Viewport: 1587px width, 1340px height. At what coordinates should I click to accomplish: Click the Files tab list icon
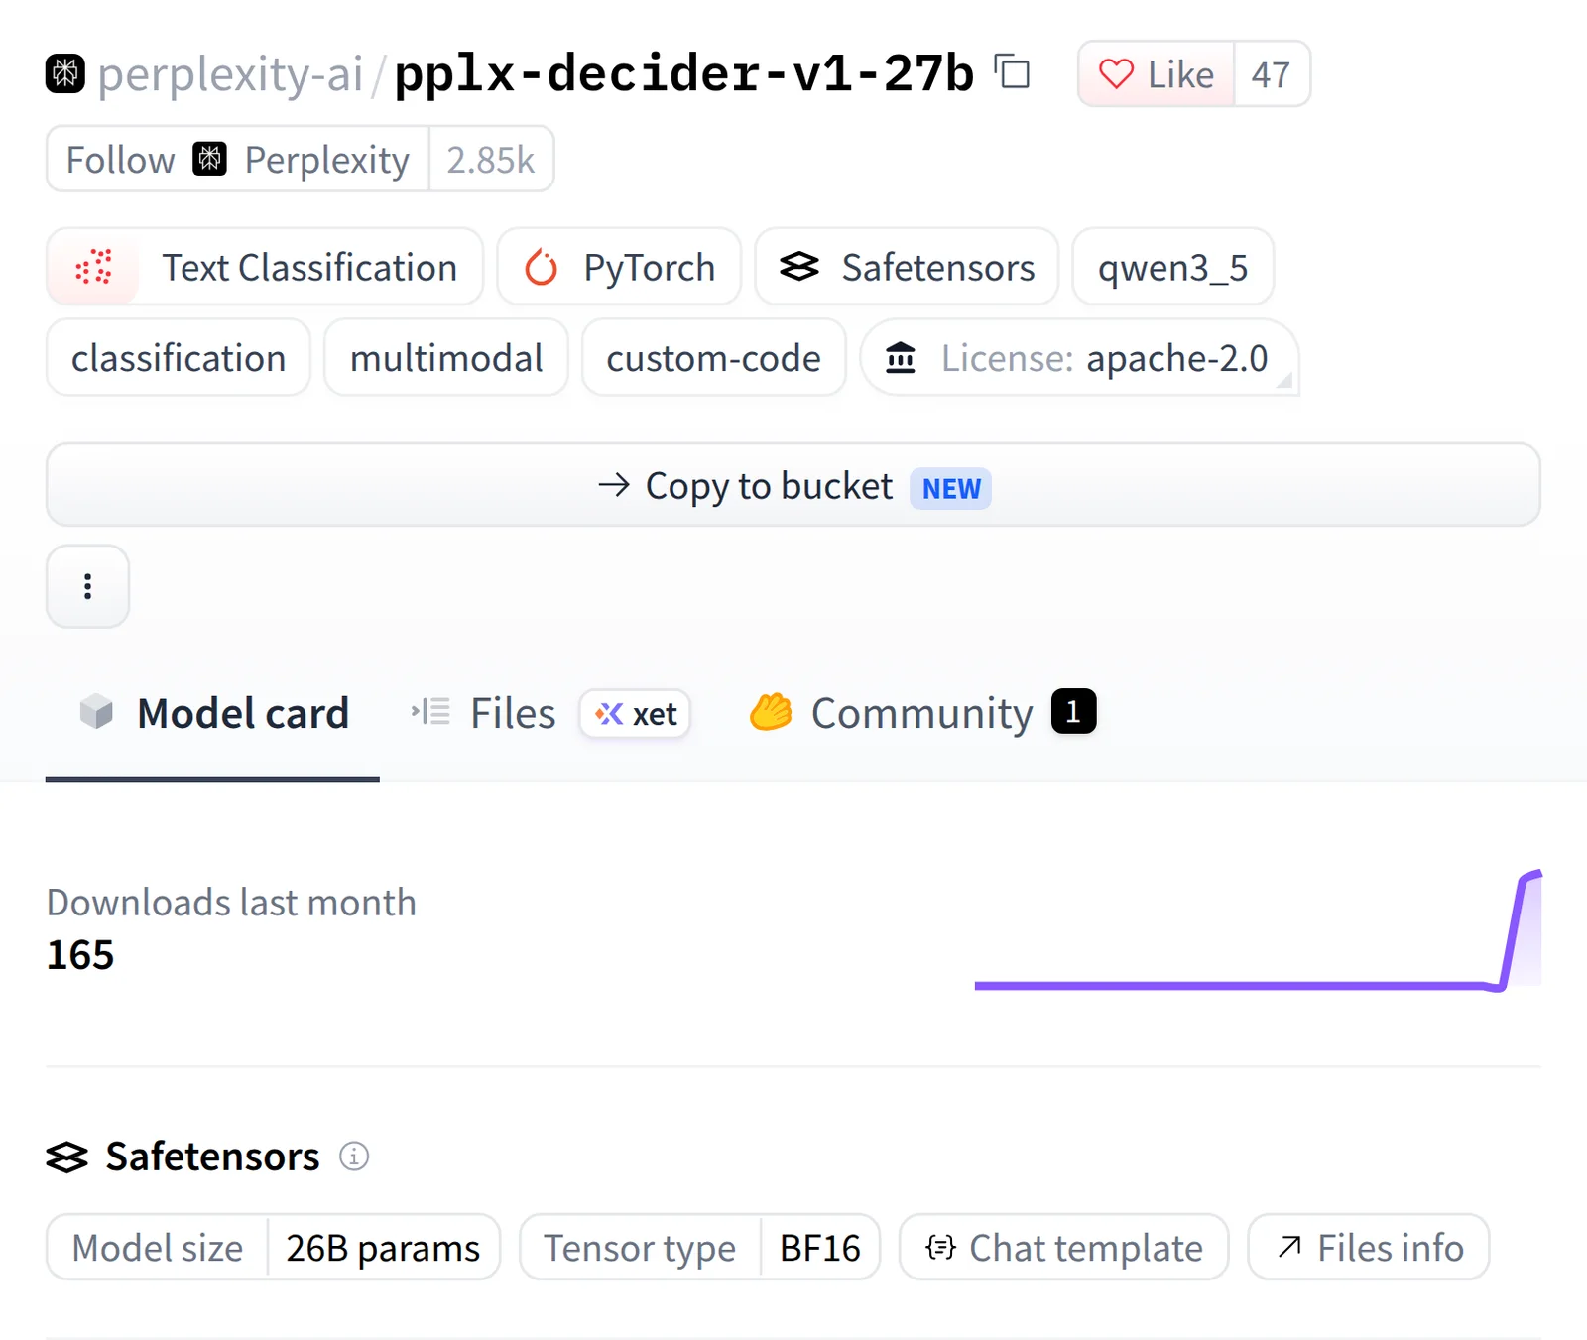pyautogui.click(x=431, y=712)
